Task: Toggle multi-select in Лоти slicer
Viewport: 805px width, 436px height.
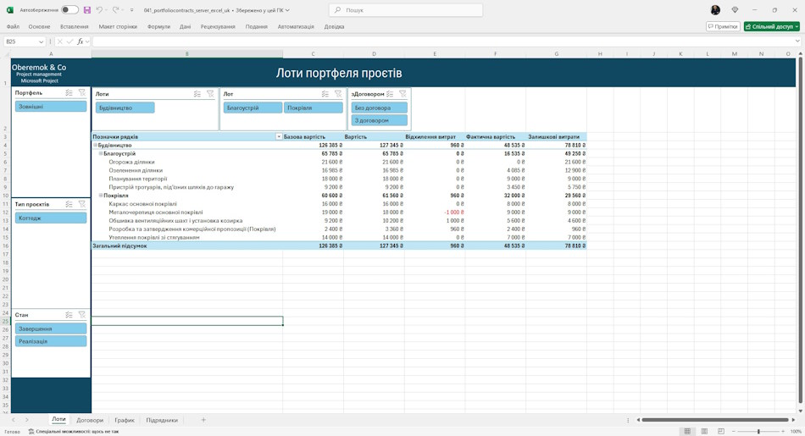Action: (197, 94)
